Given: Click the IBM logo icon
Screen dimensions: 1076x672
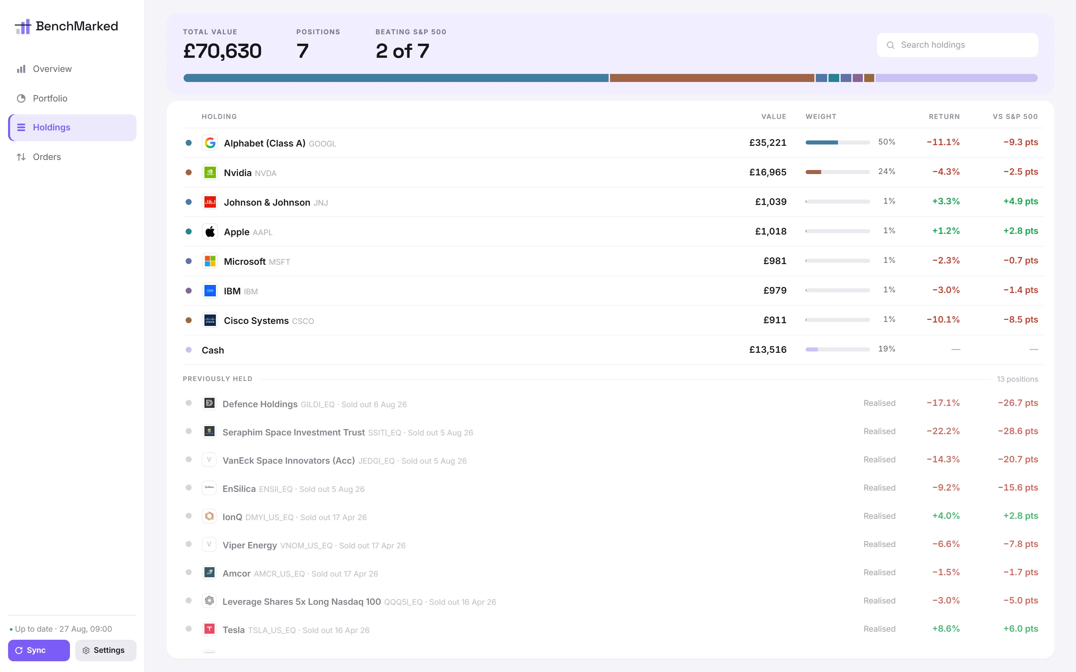Looking at the screenshot, I should pos(210,291).
